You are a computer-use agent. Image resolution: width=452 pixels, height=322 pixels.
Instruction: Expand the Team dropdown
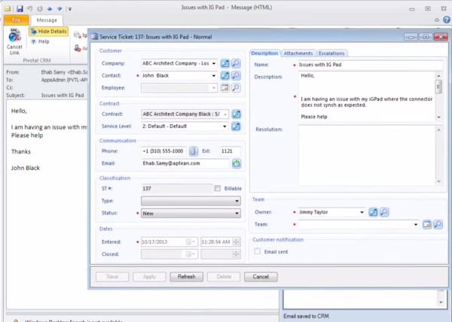click(415, 224)
